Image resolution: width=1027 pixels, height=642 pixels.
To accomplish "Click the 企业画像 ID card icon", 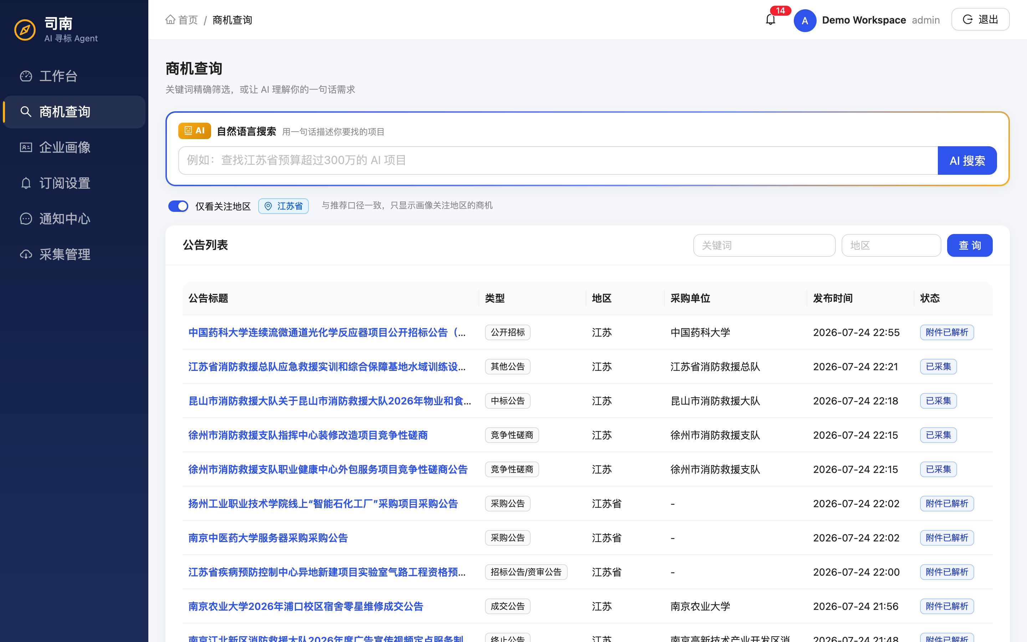I will pyautogui.click(x=26, y=147).
